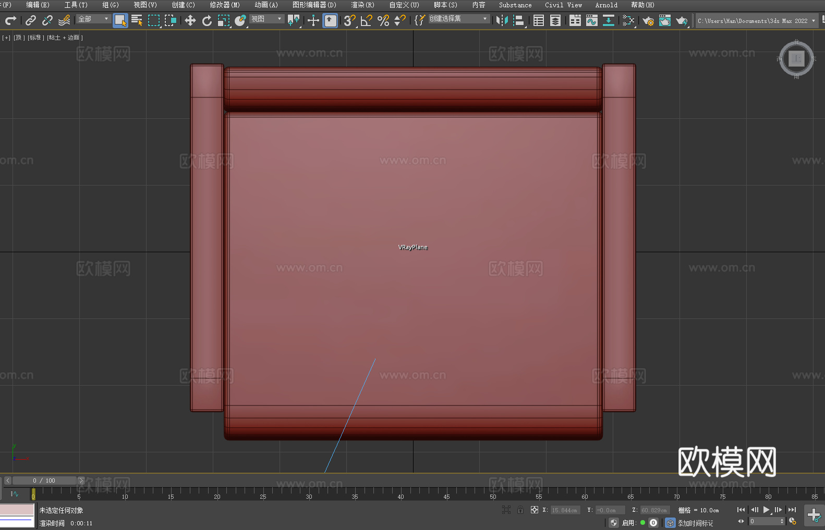The image size is (825, 530).
Task: Click the 添加时间标记 time tag button
Action: click(x=695, y=523)
